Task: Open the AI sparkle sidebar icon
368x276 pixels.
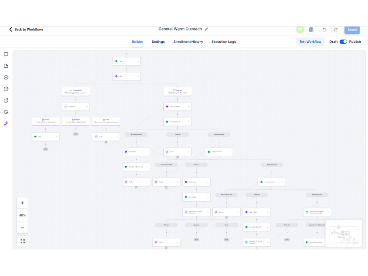Action: pos(6,123)
